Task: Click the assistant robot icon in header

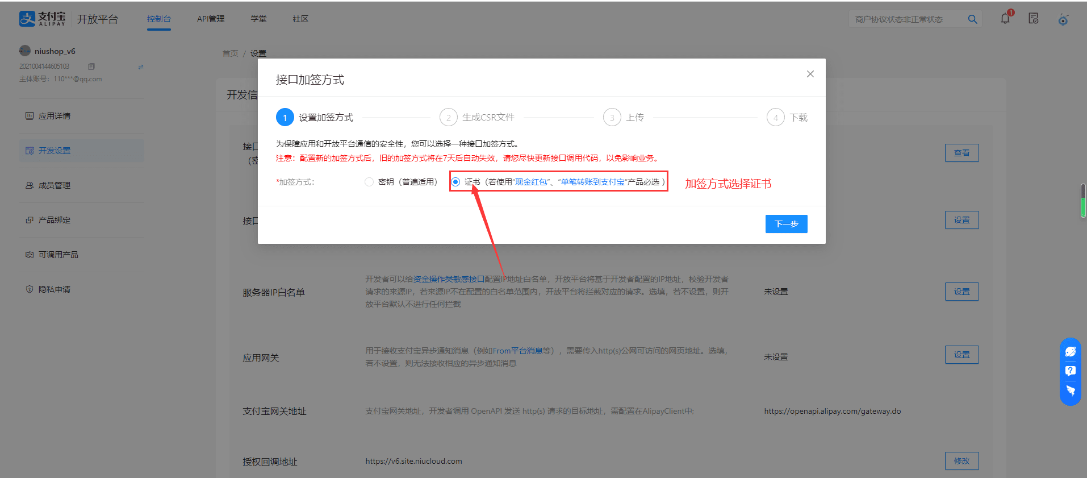Action: 1063,20
